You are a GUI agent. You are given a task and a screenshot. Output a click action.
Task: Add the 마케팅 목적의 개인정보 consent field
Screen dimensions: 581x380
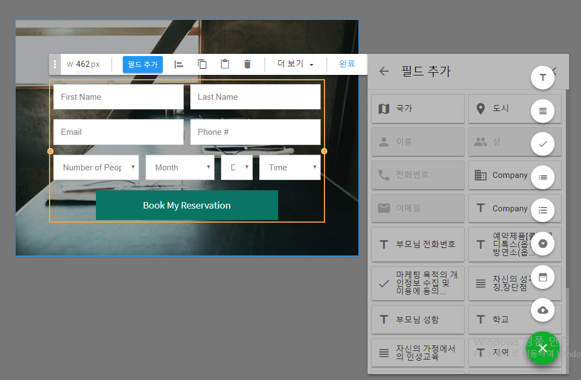[x=418, y=283]
